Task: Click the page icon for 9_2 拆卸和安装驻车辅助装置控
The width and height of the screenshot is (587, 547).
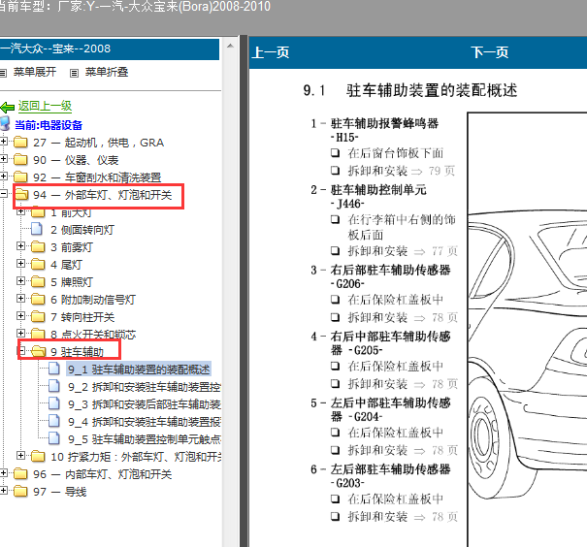Action: [x=54, y=386]
